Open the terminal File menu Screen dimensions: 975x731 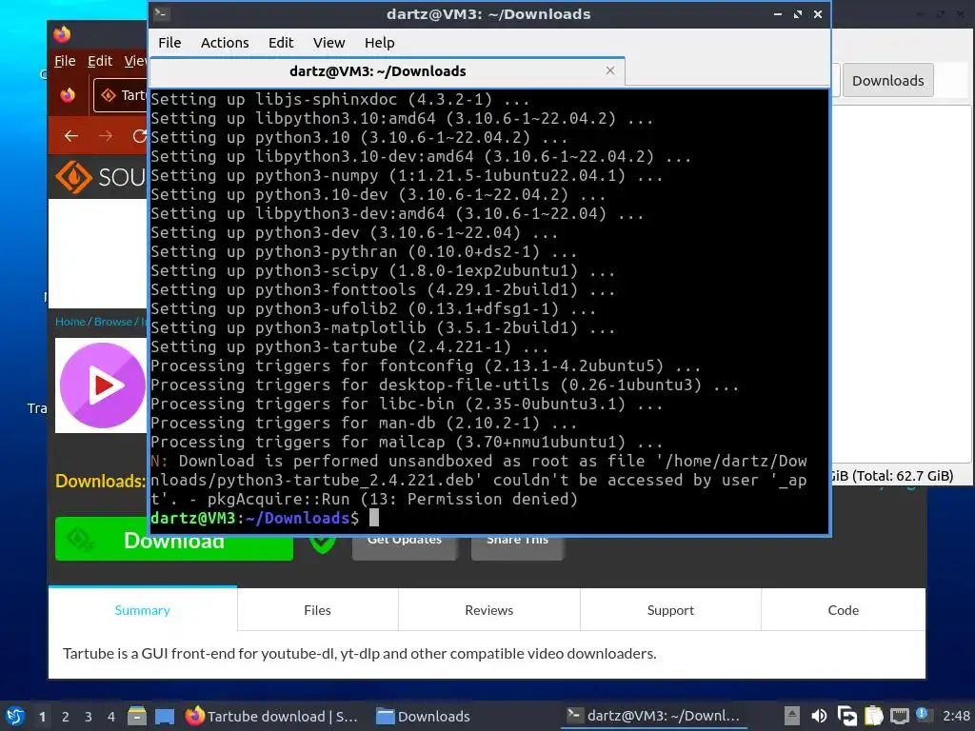coord(169,43)
